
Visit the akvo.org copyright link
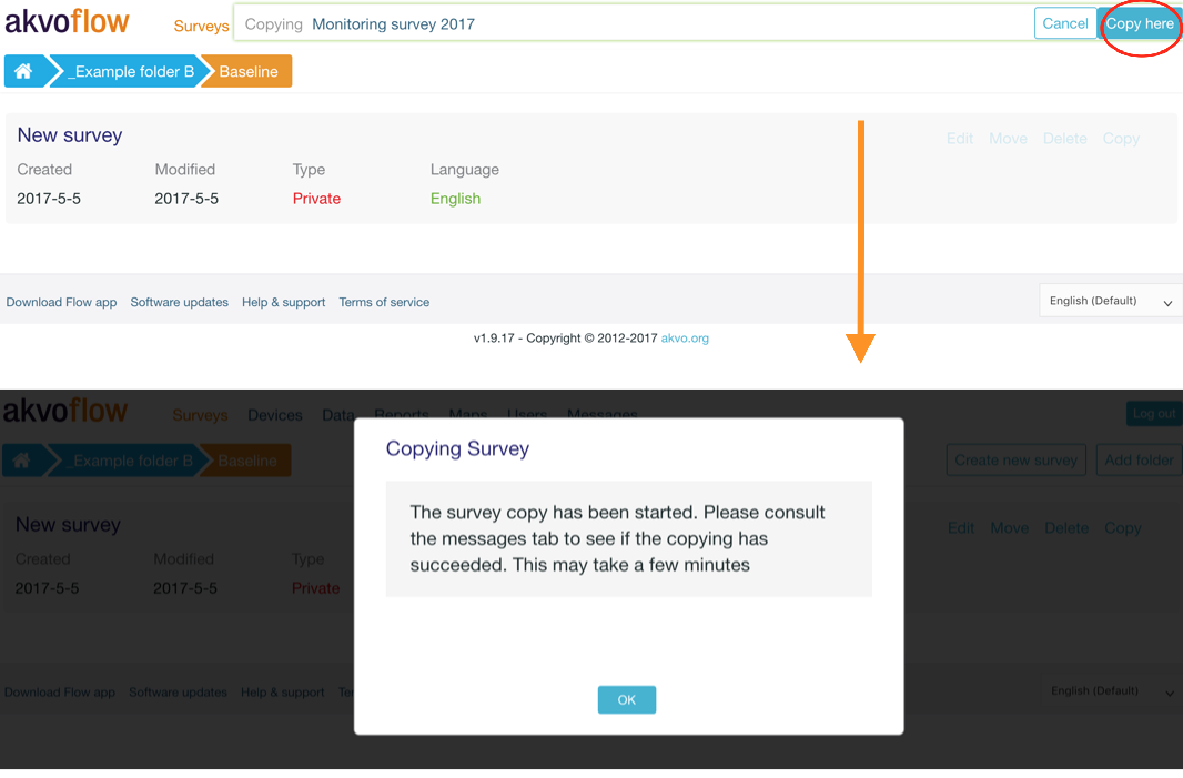(x=684, y=338)
